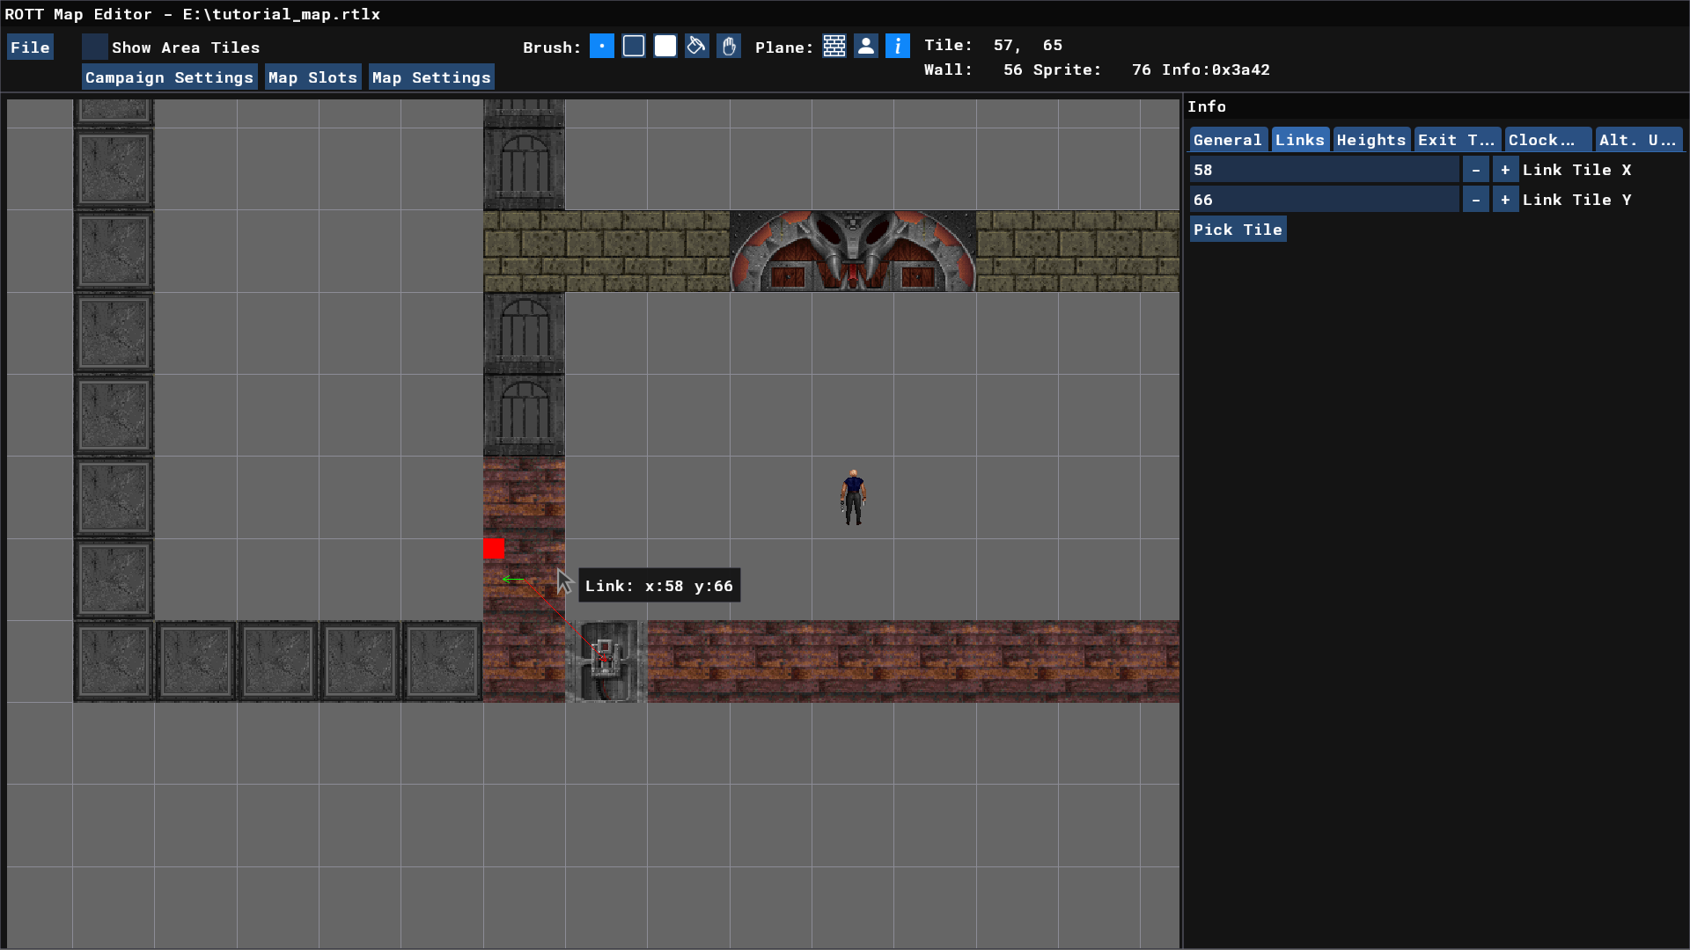Select the filled rectangle brush
This screenshot has height=950, width=1690.
click(x=665, y=47)
